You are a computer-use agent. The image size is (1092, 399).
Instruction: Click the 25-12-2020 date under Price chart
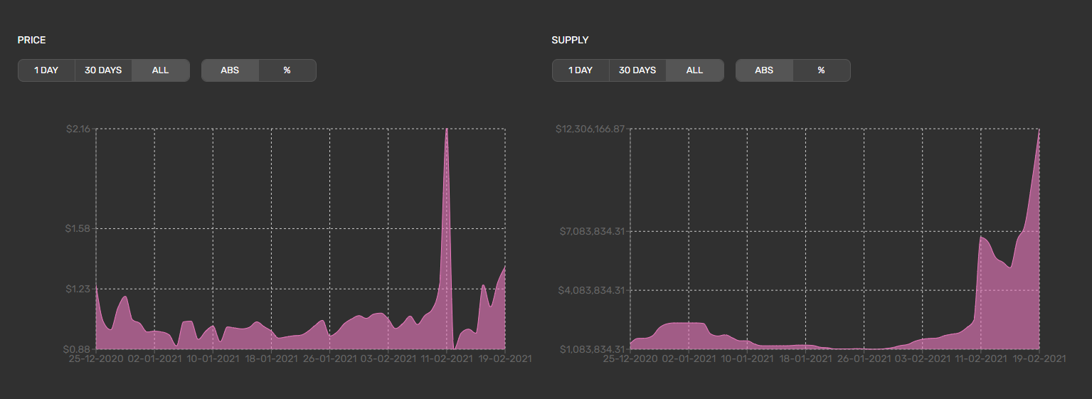tap(96, 359)
